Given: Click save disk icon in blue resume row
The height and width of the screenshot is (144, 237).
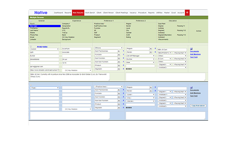Looking at the screenshot, I should pyautogui.click(x=191, y=88).
